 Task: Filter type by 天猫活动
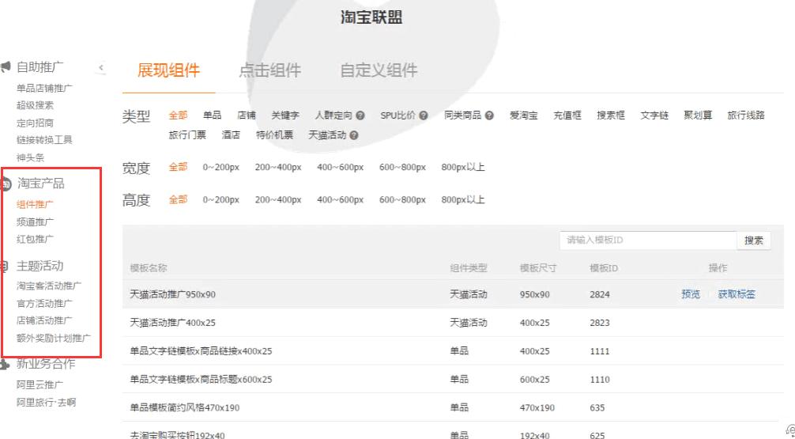(327, 135)
